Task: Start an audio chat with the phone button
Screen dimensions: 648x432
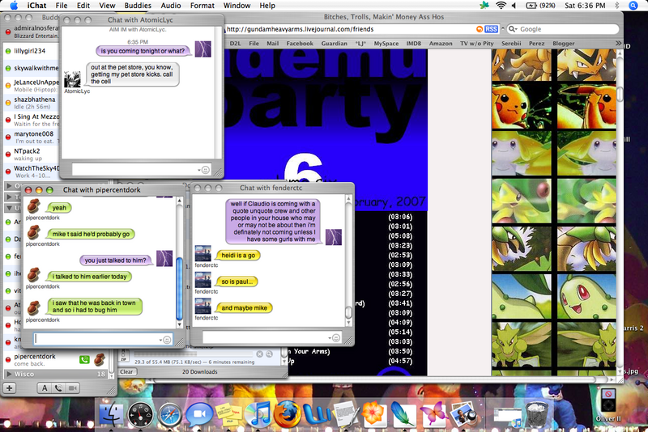Action: (x=58, y=388)
